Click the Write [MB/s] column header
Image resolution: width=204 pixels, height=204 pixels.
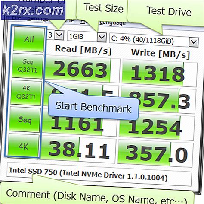[161, 54]
